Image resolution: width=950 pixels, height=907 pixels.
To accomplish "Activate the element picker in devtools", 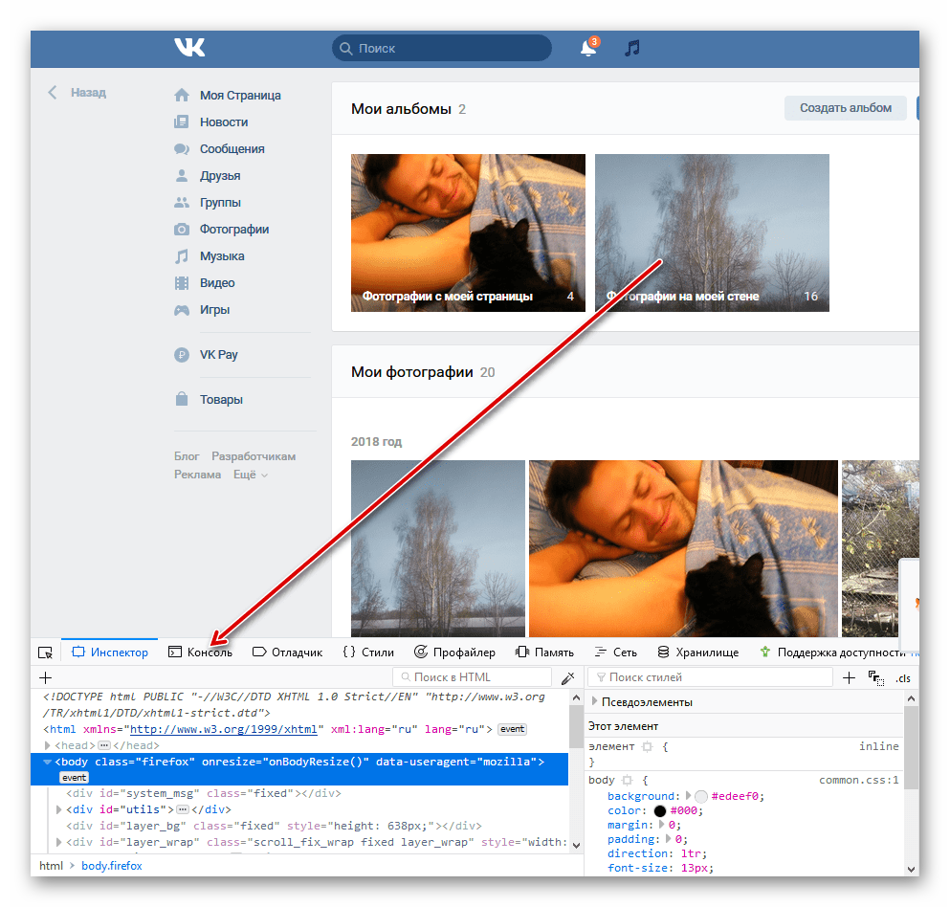I will click(45, 653).
